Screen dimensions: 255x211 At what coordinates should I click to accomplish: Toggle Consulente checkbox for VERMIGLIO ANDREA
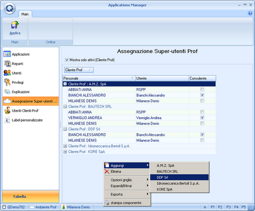point(202,117)
